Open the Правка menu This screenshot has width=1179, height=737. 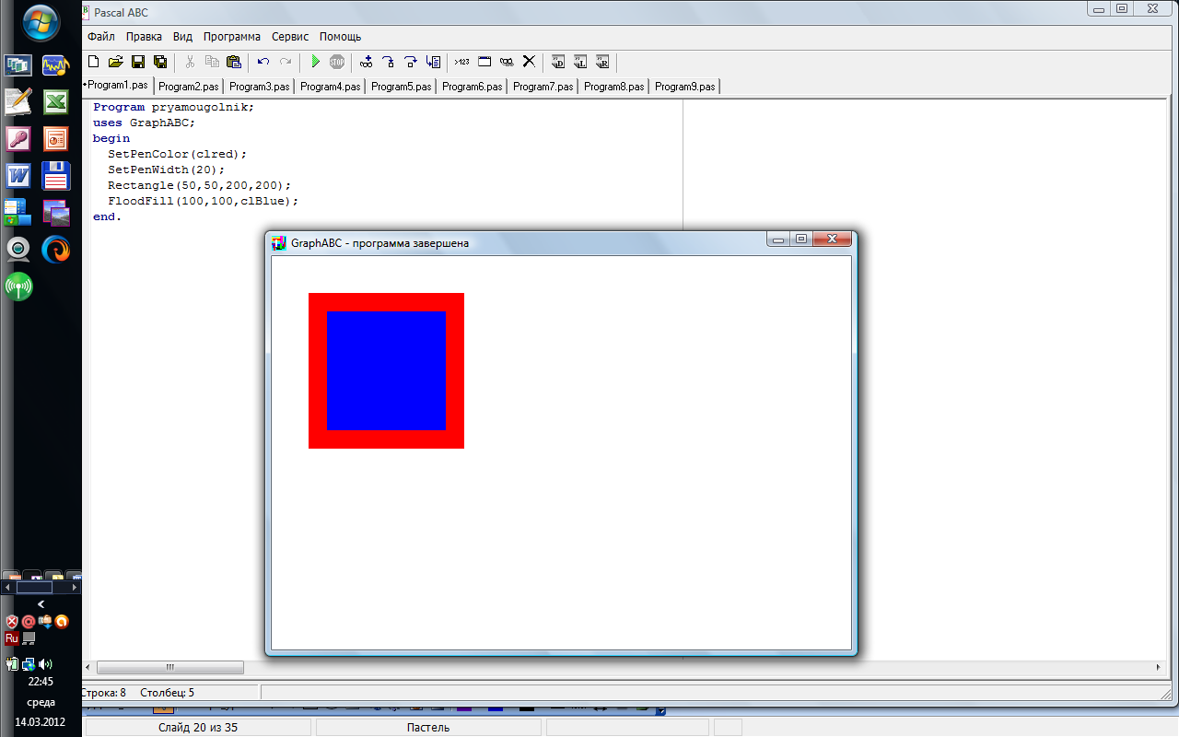[144, 37]
